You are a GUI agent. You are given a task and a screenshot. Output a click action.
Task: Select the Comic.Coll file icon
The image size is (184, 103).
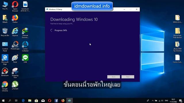pyautogui.click(x=177, y=59)
